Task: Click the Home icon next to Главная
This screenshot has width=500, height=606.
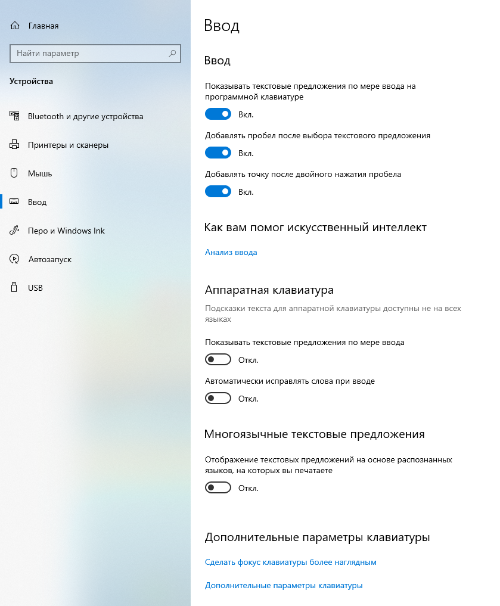Action: tap(15, 26)
